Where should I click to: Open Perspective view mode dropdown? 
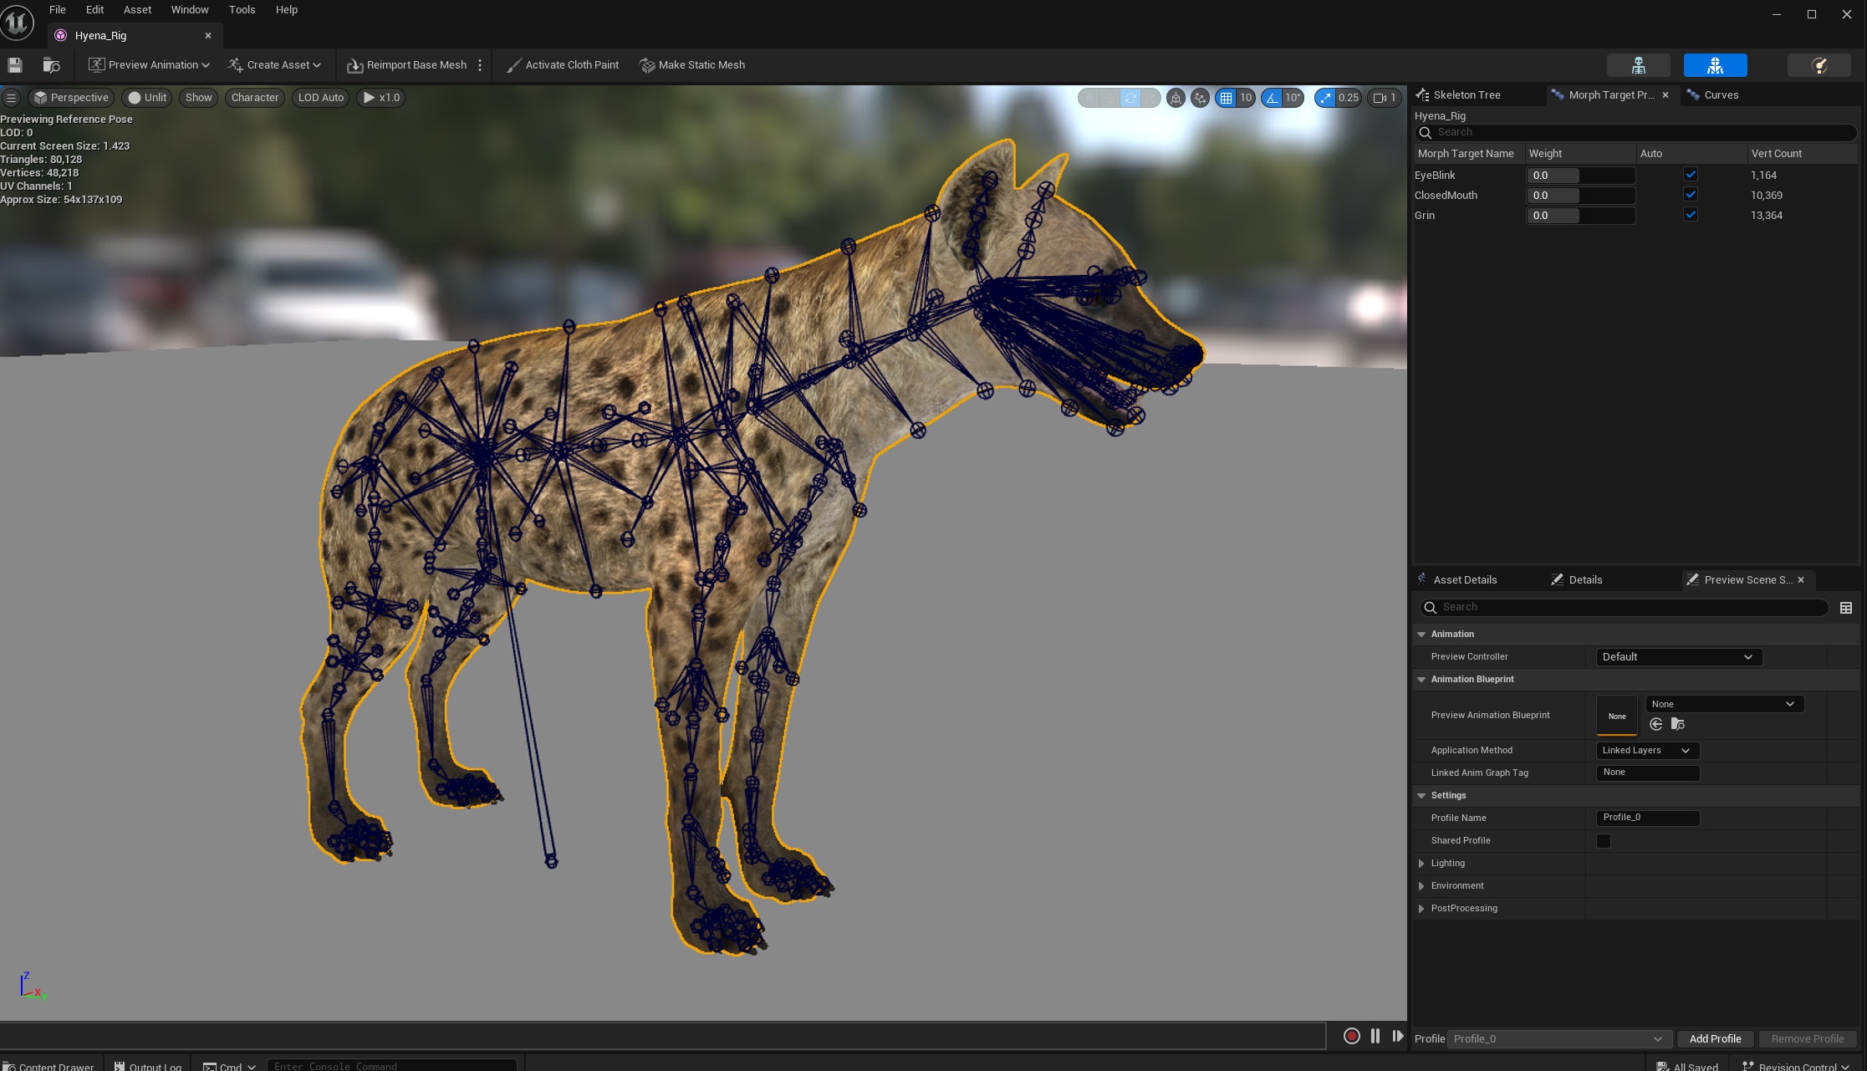coord(71,98)
